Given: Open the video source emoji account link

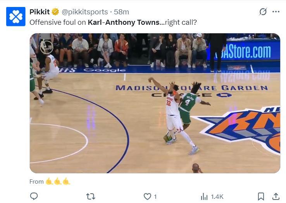Looking at the screenshot, I should coord(58,181).
